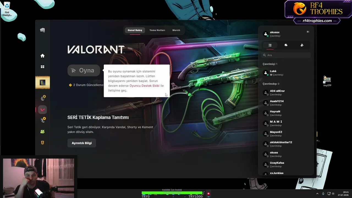The height and width of the screenshot is (198, 352).
Task: Open the network tray icon
Action: (329, 194)
